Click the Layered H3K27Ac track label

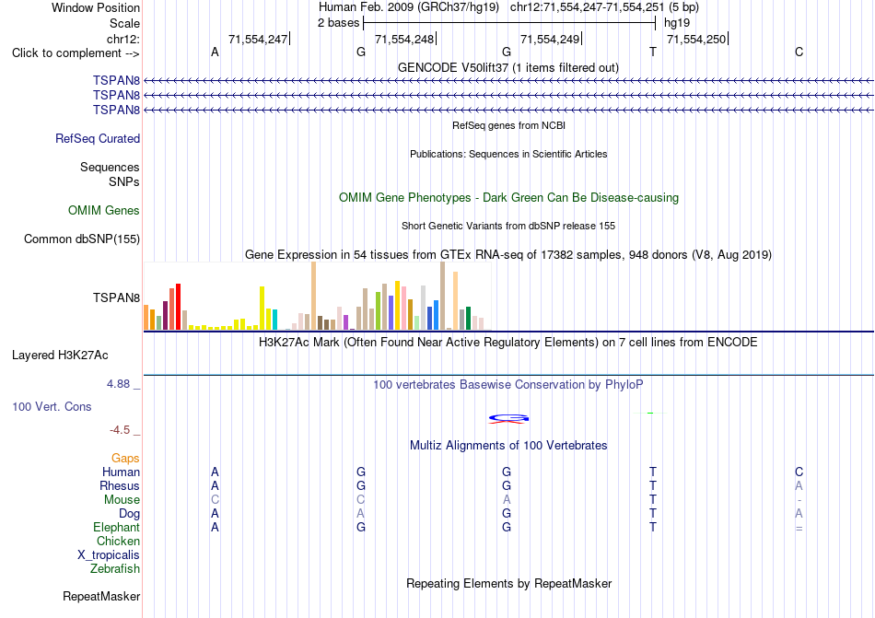point(60,355)
